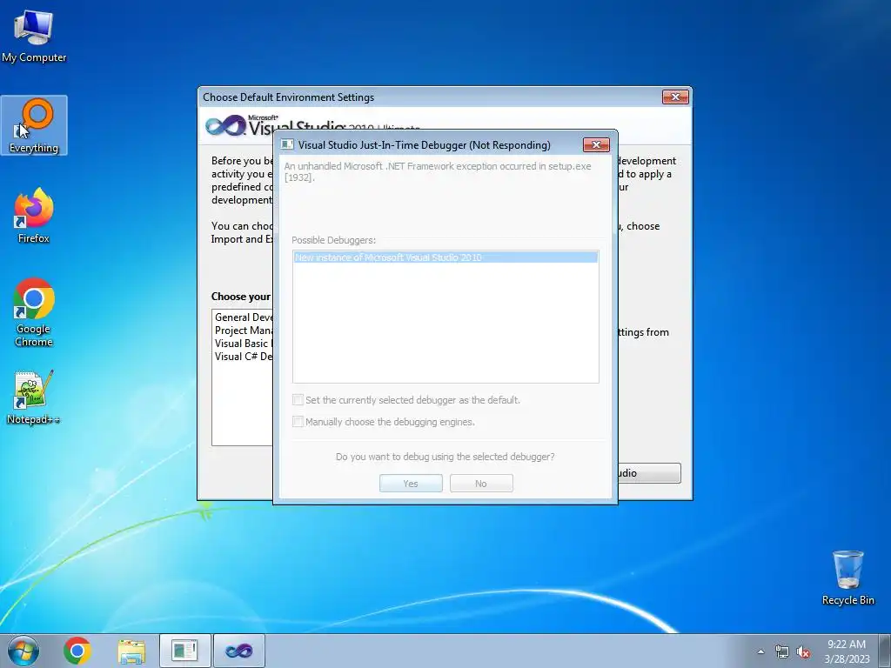The image size is (891, 668).
Task: Show hidden system tray icons
Action: (x=760, y=651)
